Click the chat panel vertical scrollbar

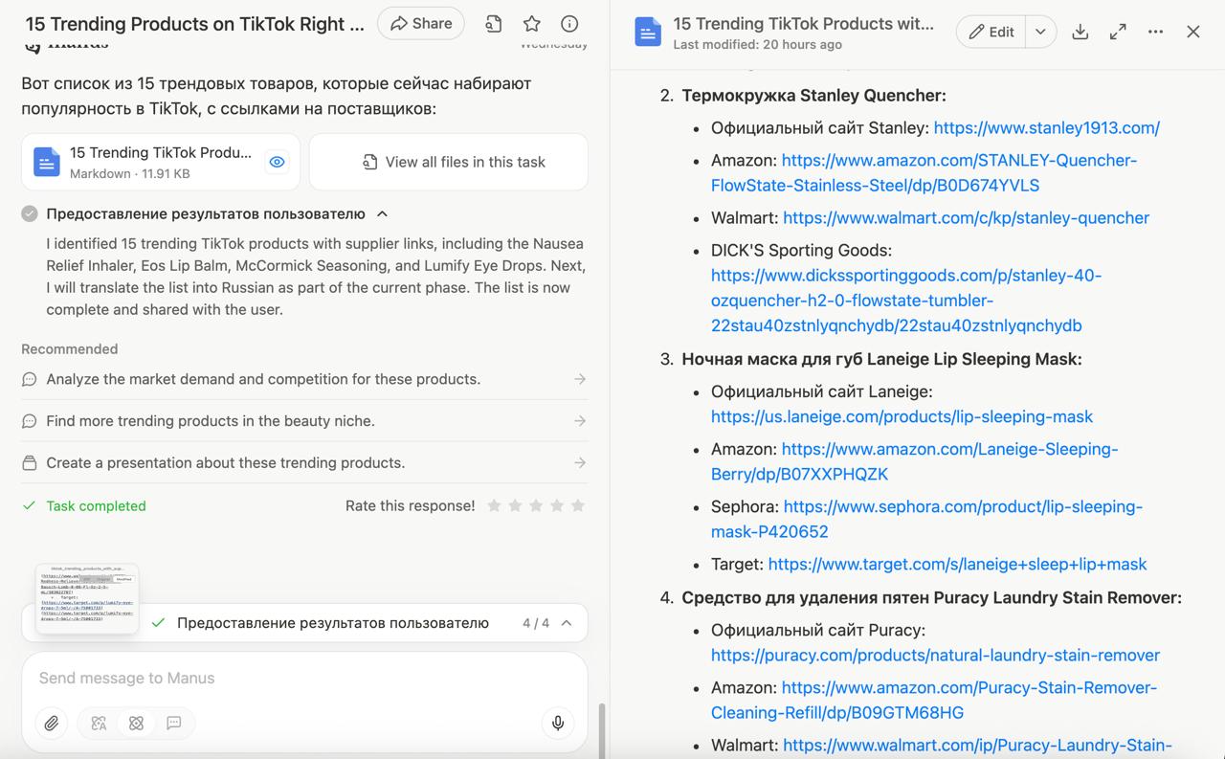602,729
